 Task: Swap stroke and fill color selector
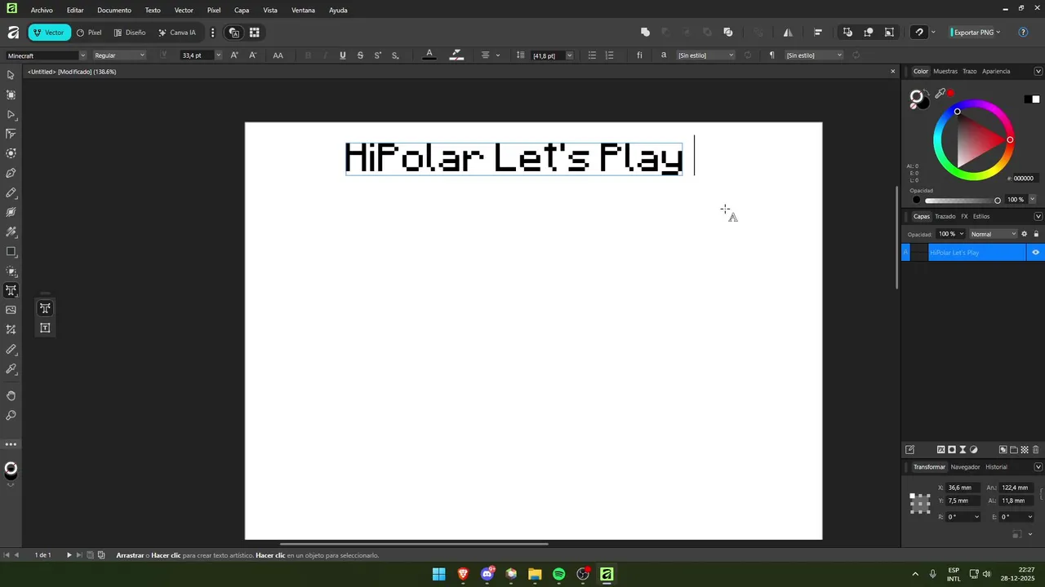point(927,92)
